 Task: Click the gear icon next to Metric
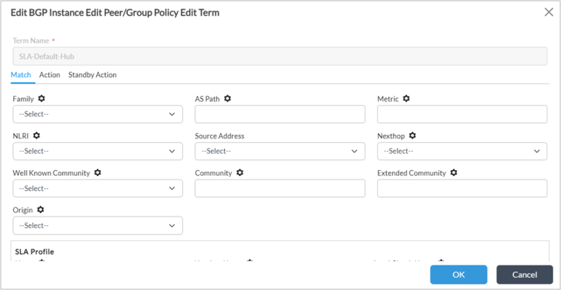406,98
